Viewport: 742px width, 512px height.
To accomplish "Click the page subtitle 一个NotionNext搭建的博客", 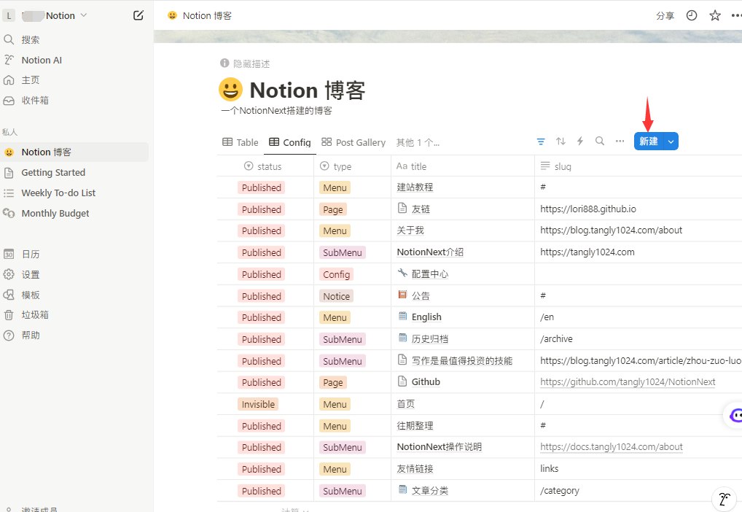I will (276, 110).
